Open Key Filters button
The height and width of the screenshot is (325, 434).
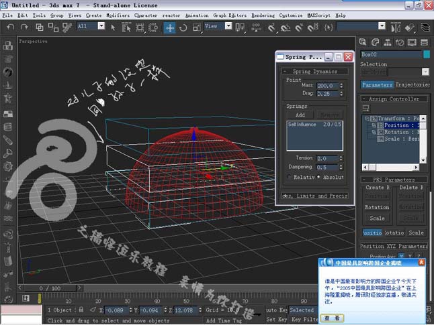pyautogui.click(x=304, y=320)
